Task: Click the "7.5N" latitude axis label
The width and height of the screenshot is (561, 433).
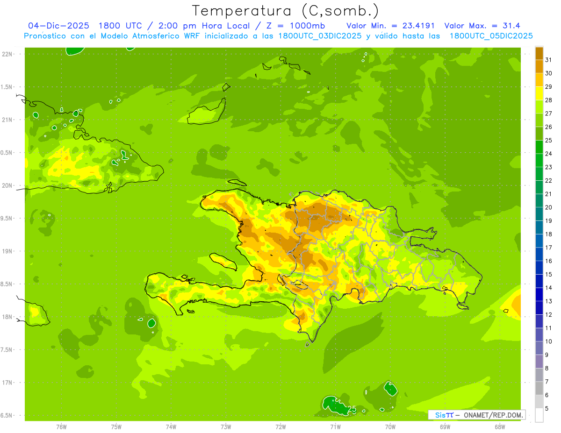Action: (x=6, y=350)
